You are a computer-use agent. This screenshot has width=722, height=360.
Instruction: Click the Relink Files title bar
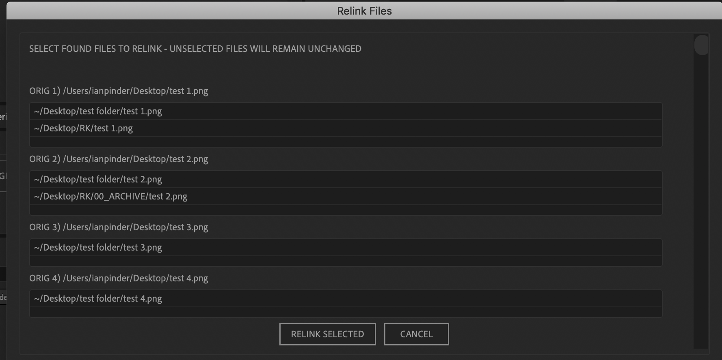[363, 11]
